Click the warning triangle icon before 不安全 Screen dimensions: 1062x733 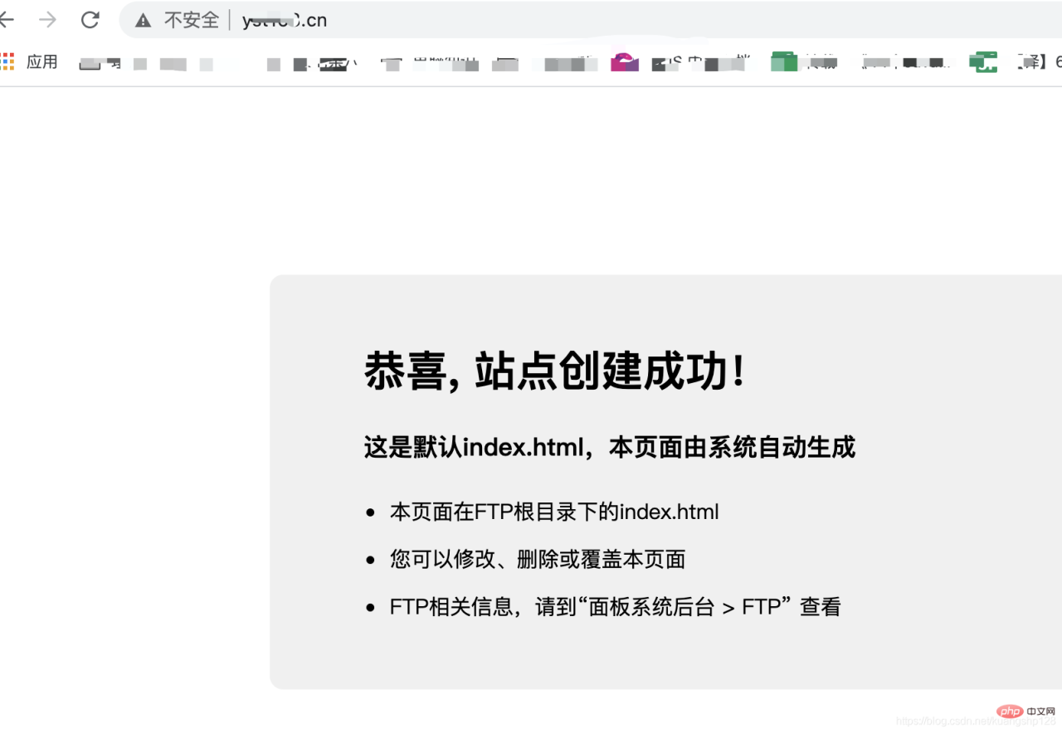pyautogui.click(x=146, y=20)
